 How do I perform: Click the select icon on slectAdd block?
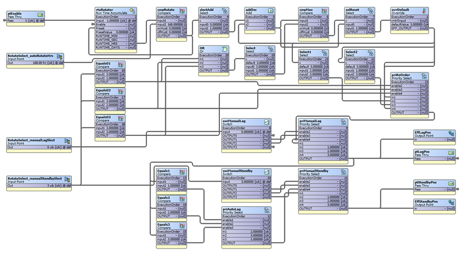pos(225,11)
